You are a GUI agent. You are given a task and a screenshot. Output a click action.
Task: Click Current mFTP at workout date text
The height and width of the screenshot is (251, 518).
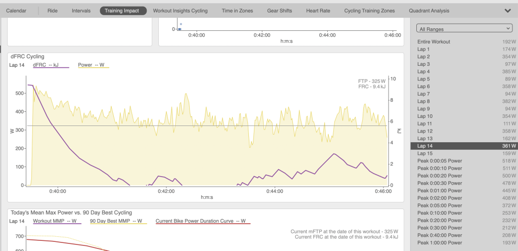(x=344, y=231)
